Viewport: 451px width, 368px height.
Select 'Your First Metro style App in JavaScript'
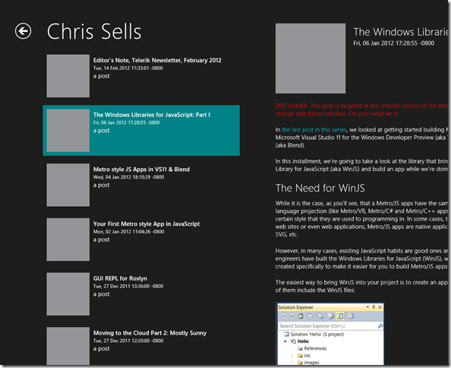coord(141,240)
